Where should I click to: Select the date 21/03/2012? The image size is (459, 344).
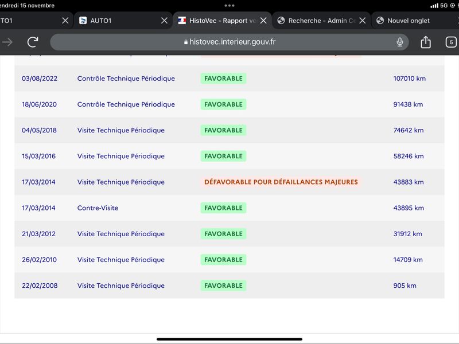[38, 234]
